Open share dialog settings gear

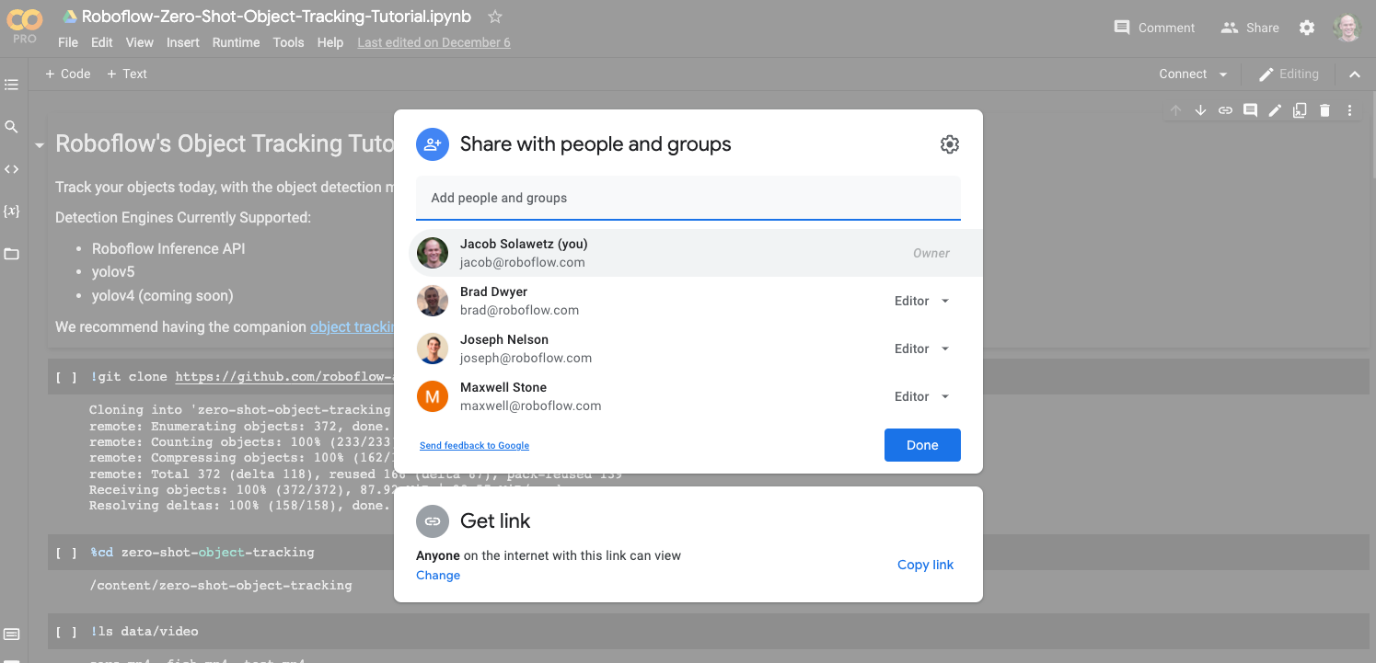click(950, 144)
